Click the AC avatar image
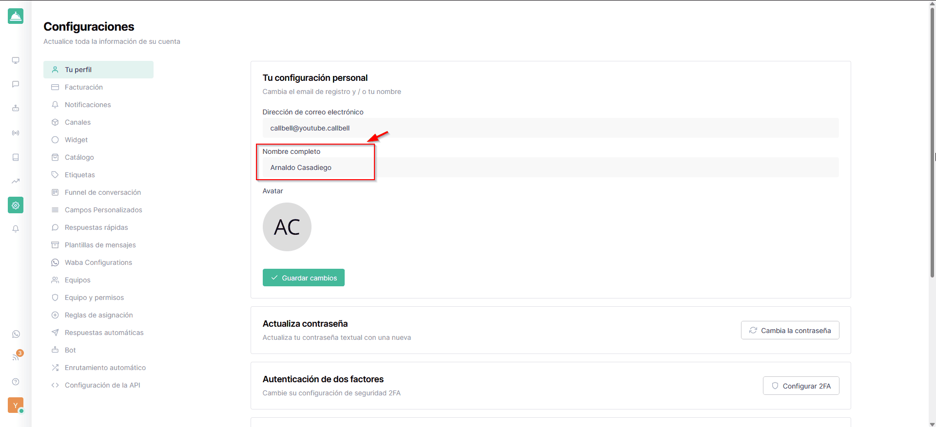 click(287, 227)
